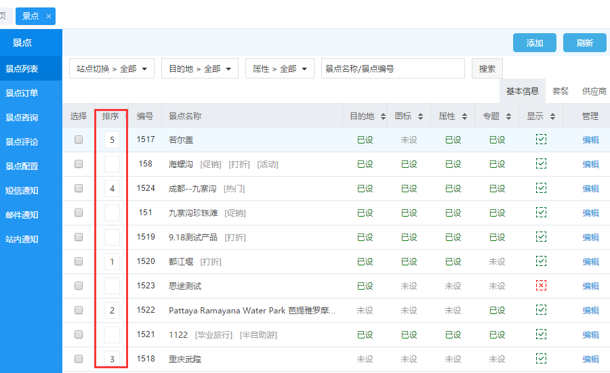This screenshot has height=373, width=610.
Task: Check the selection box for 若尔盖
Action: [79, 139]
